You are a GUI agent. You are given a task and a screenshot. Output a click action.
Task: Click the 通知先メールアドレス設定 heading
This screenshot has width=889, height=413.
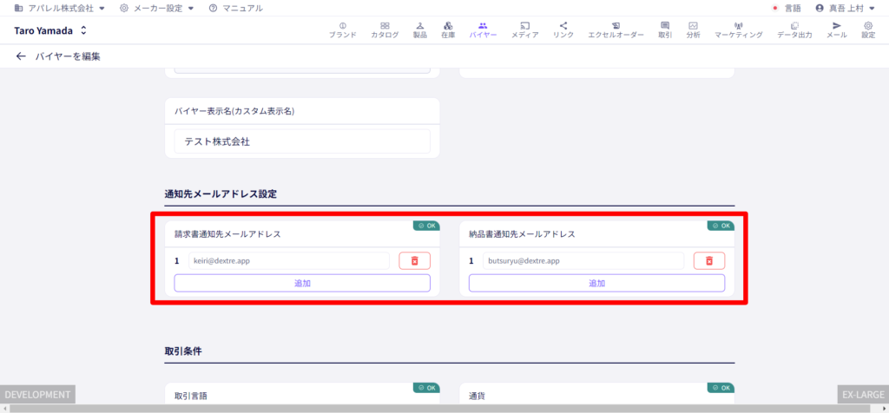tap(221, 193)
